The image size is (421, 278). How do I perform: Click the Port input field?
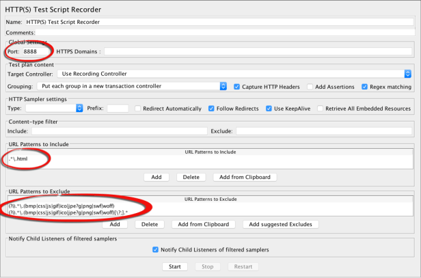pos(38,51)
